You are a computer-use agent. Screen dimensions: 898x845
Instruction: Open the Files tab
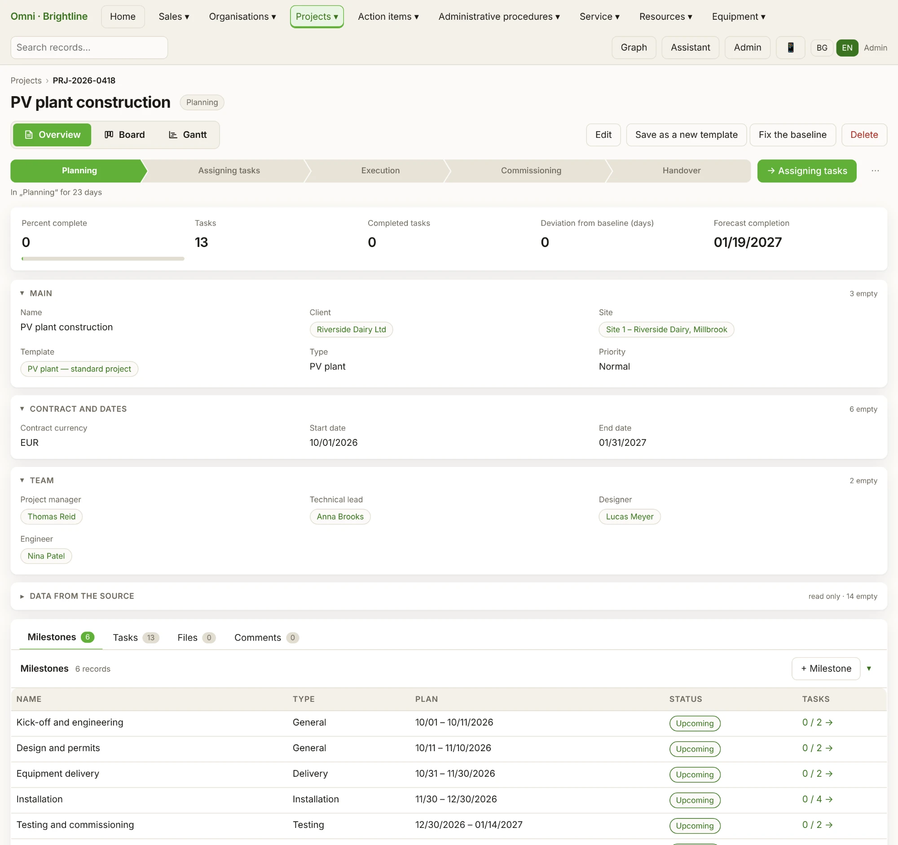196,637
